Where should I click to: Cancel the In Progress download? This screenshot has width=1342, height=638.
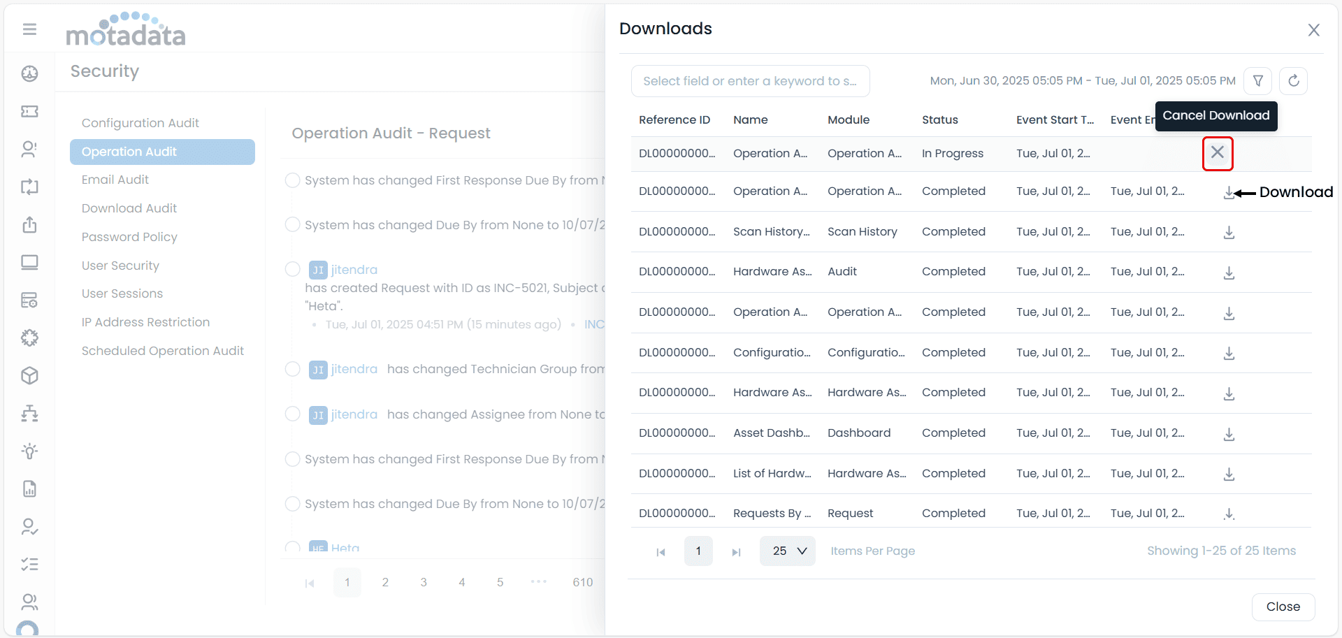[x=1218, y=153]
